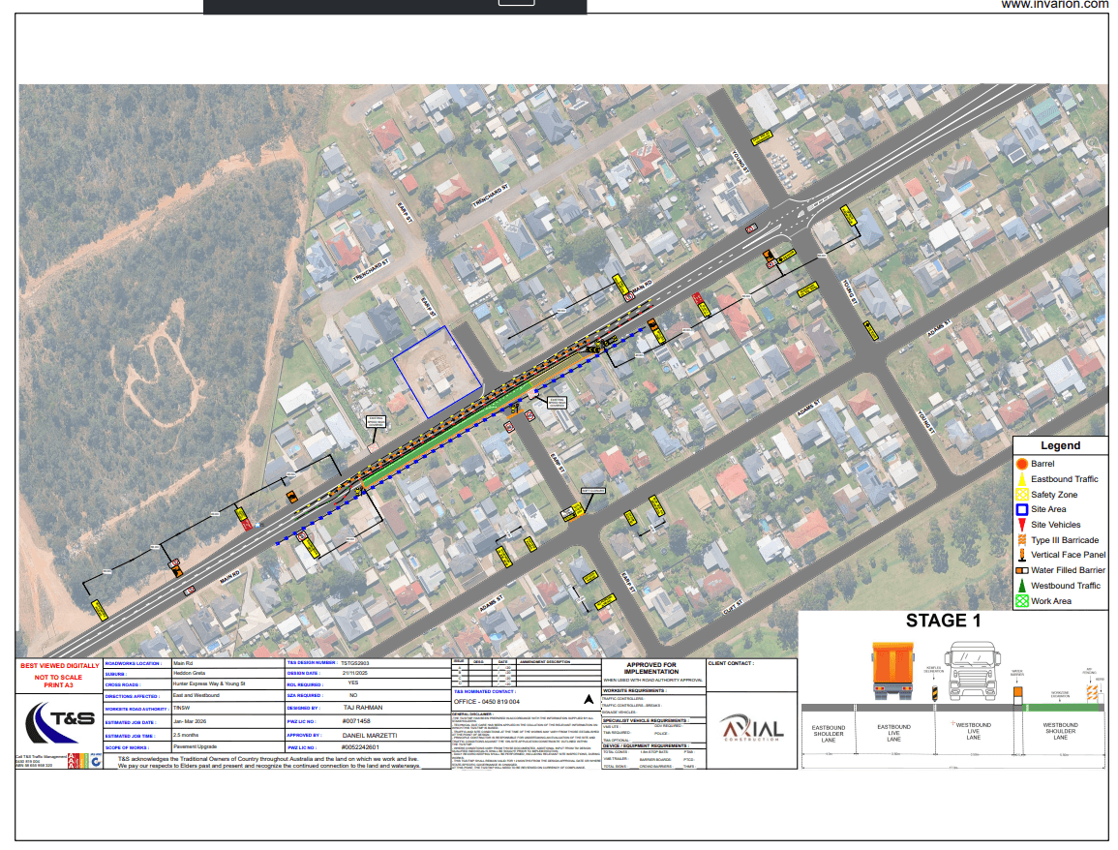Click the APPROVED FOR IMPLEMENTATION box
This screenshot has width=1118, height=850.
coord(650,669)
